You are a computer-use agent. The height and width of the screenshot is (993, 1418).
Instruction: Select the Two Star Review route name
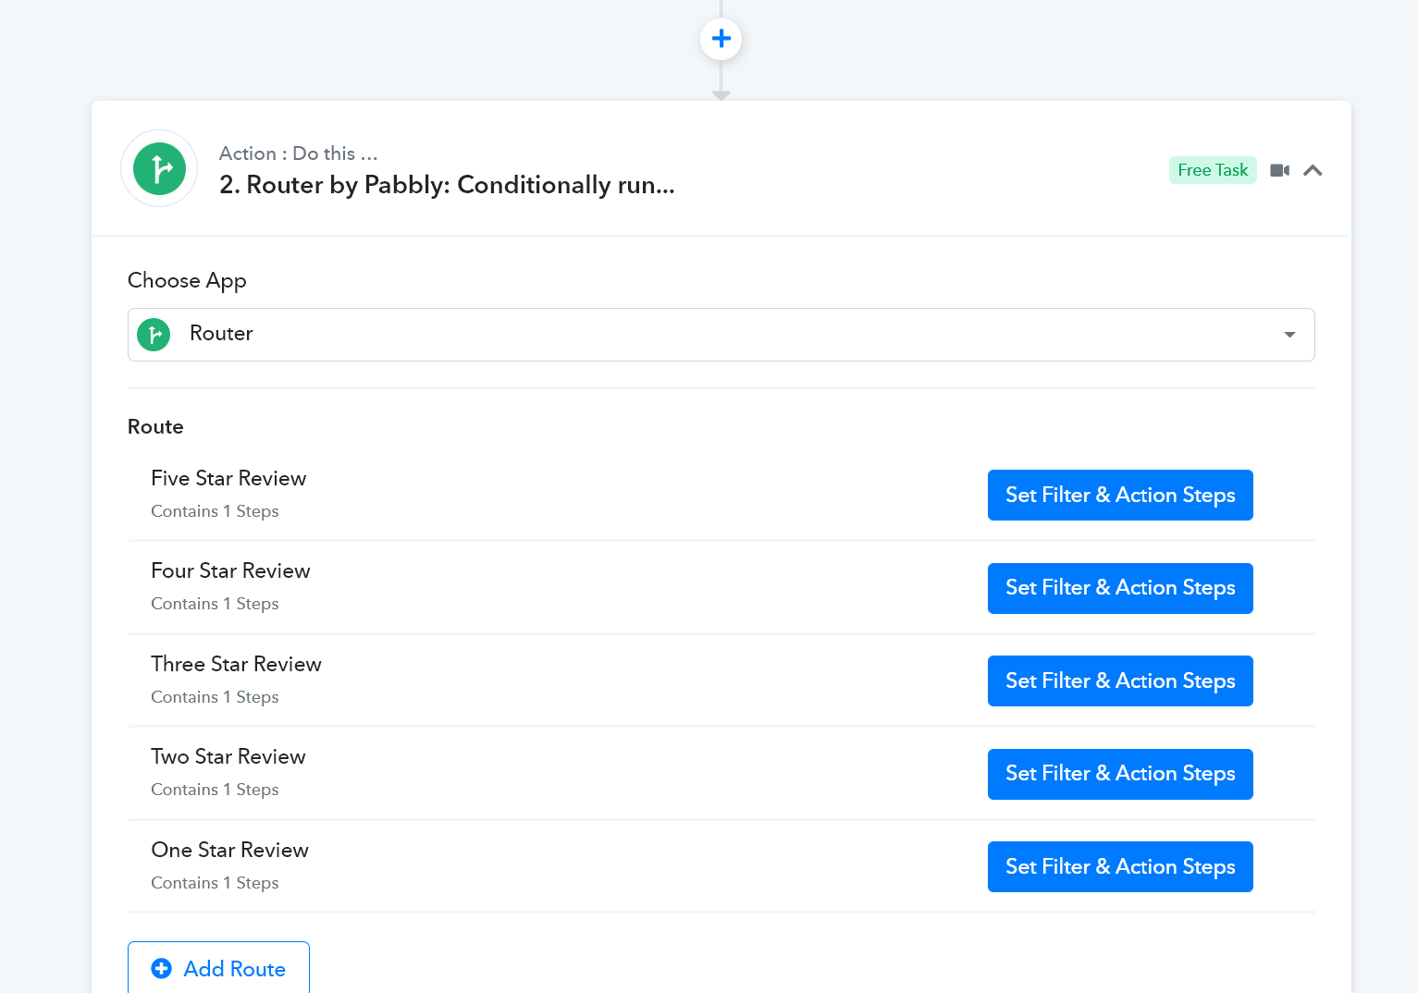(x=228, y=756)
